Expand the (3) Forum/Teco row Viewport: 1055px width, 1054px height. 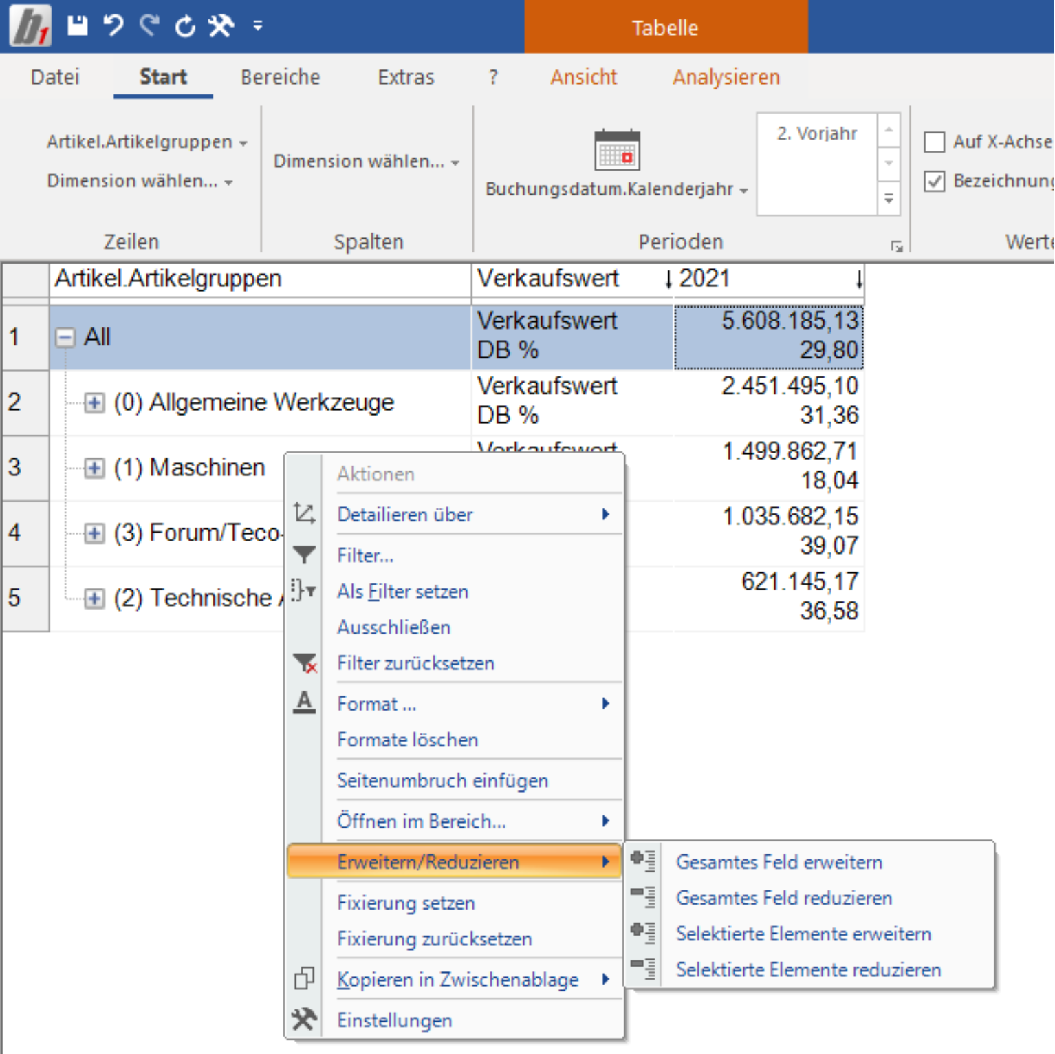click(x=94, y=533)
